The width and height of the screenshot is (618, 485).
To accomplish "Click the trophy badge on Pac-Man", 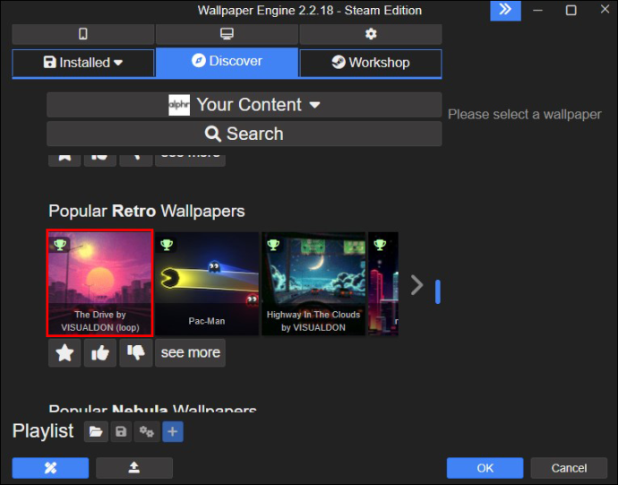I will pos(167,245).
